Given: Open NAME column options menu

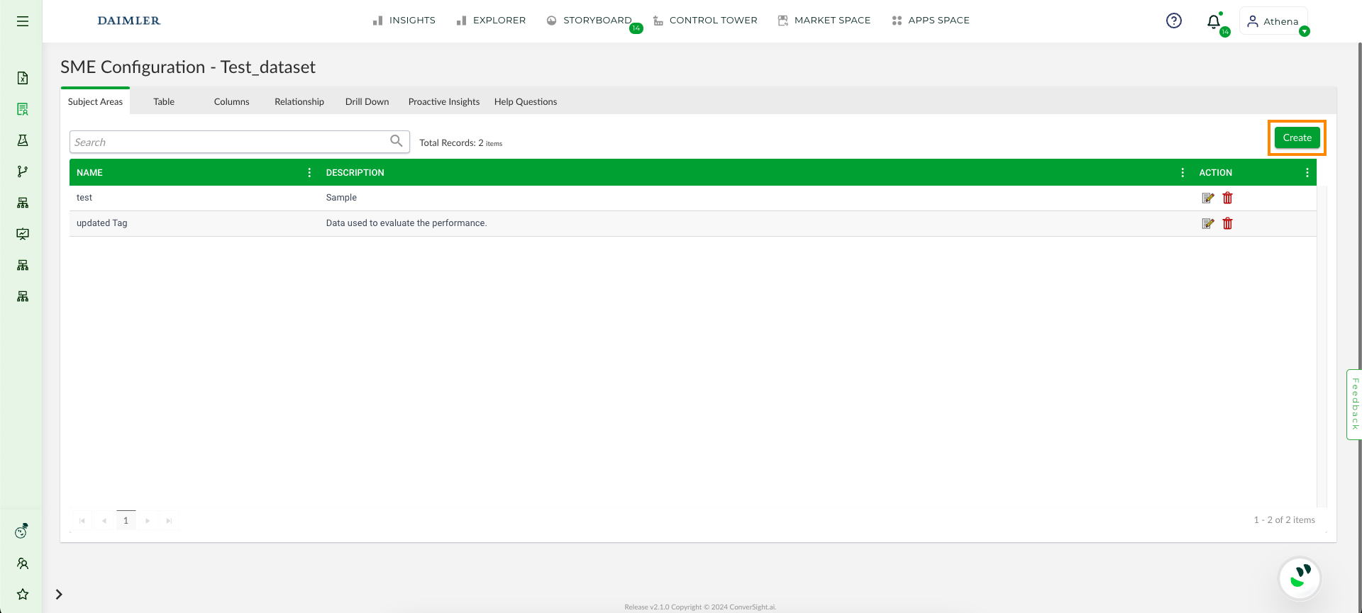Looking at the screenshot, I should (x=309, y=172).
